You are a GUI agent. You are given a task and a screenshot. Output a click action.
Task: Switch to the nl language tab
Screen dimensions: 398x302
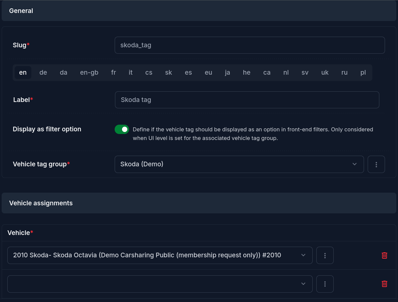click(286, 73)
